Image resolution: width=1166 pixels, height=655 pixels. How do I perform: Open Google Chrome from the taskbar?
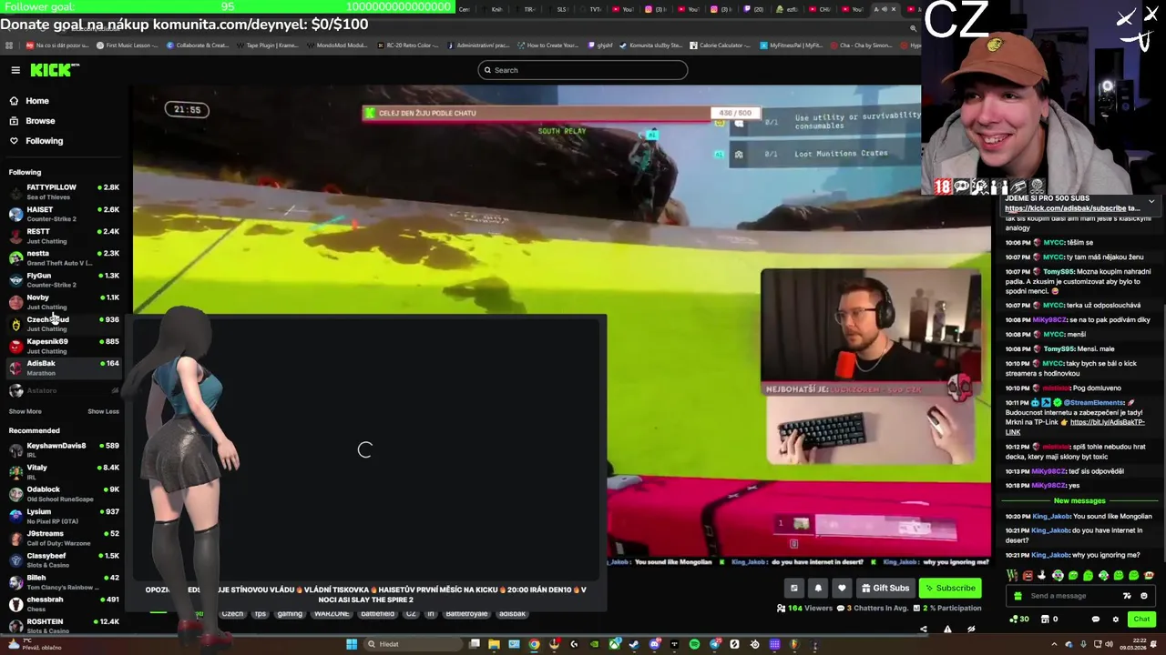point(534,644)
